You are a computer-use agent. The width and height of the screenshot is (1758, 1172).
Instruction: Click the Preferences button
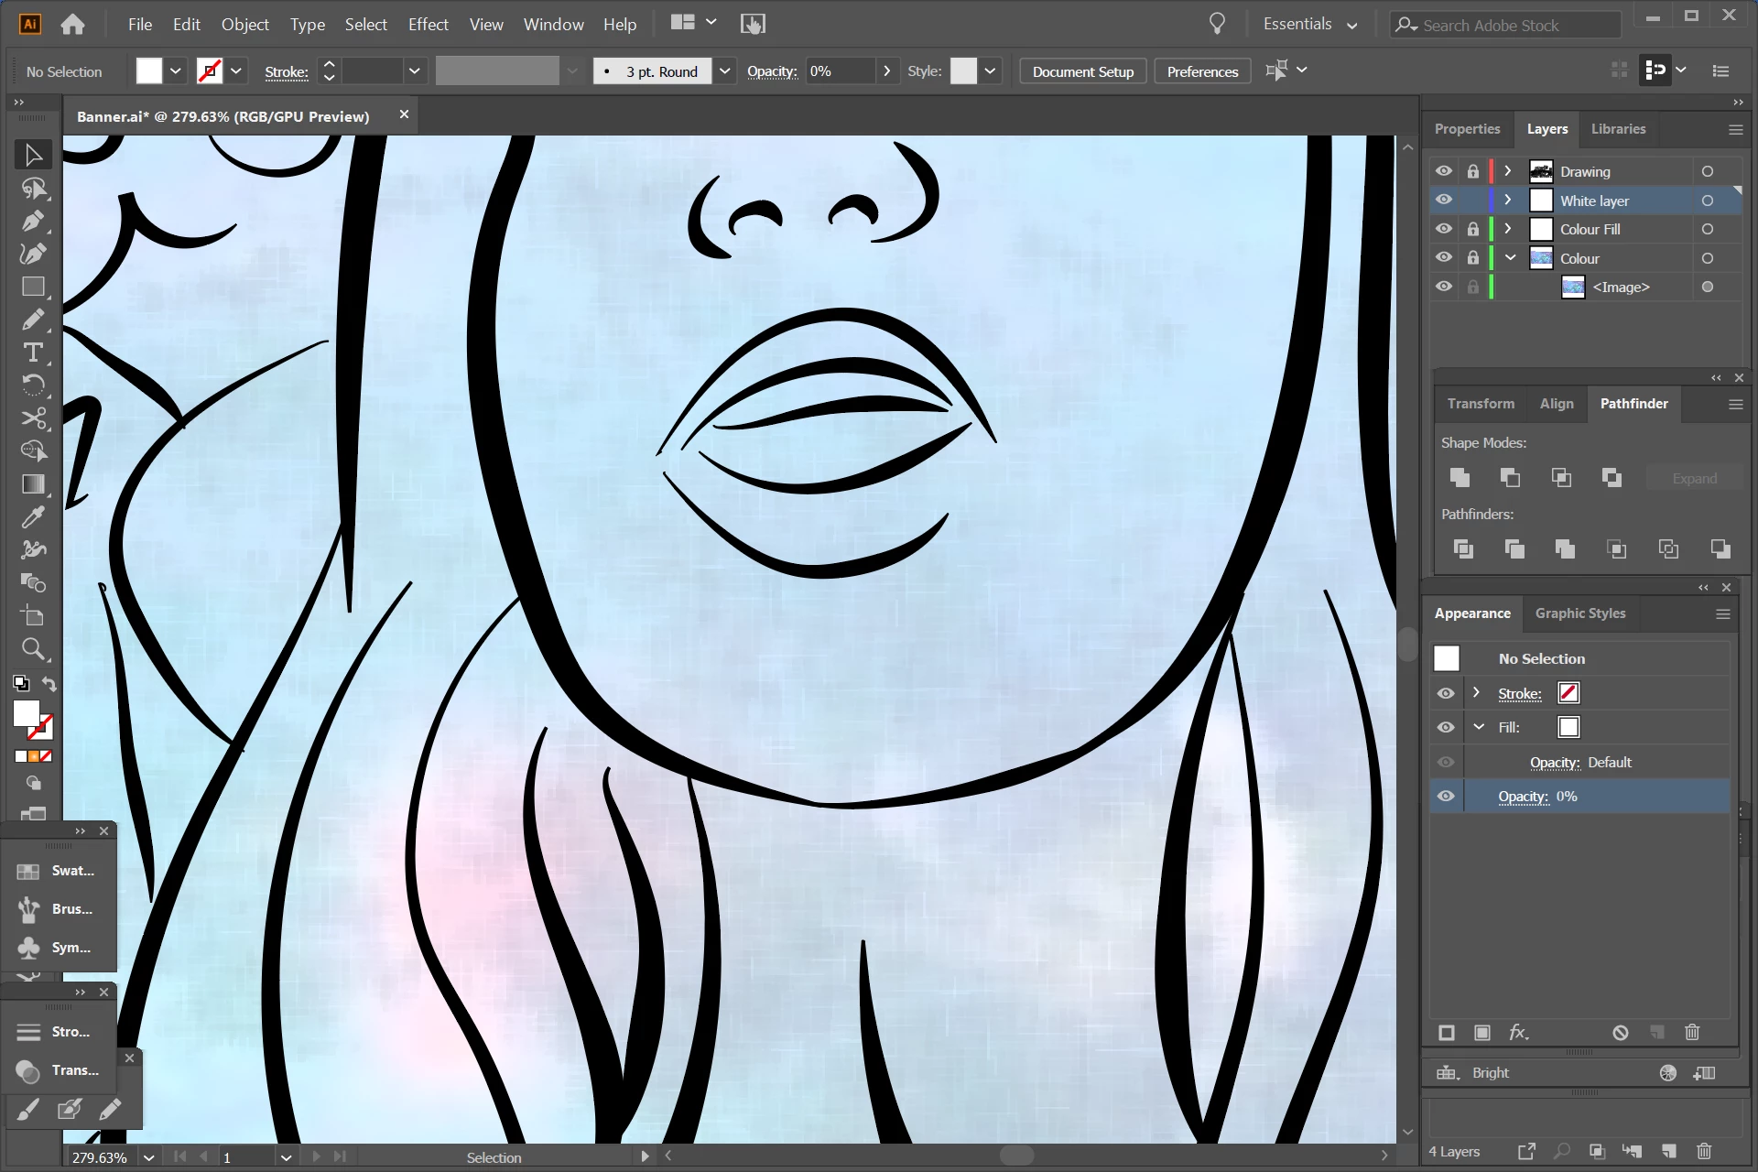pyautogui.click(x=1202, y=71)
